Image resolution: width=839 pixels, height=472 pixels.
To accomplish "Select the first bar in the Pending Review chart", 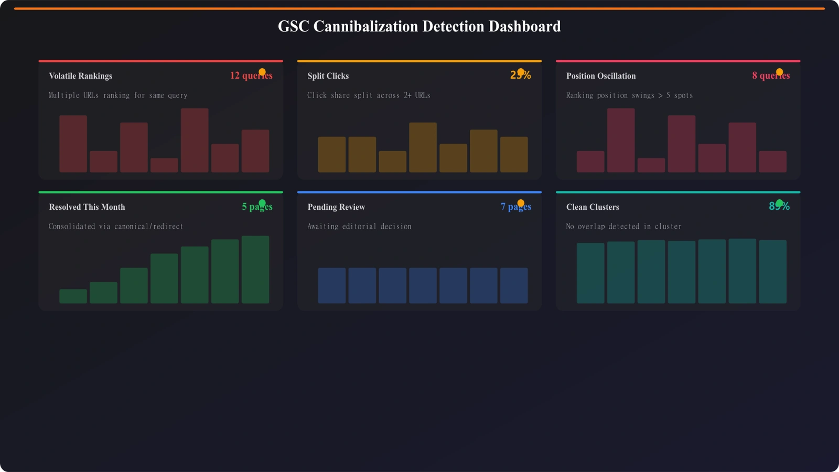I will tap(332, 285).
